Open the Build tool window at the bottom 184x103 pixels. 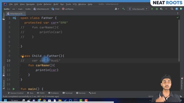[x=92, y=93]
